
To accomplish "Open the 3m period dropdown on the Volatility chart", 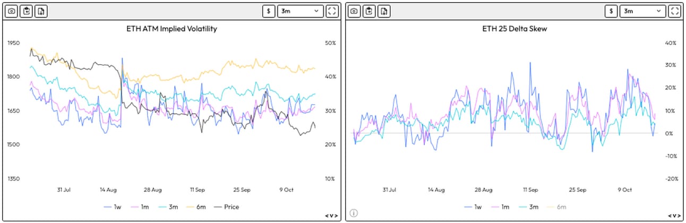I will (301, 11).
